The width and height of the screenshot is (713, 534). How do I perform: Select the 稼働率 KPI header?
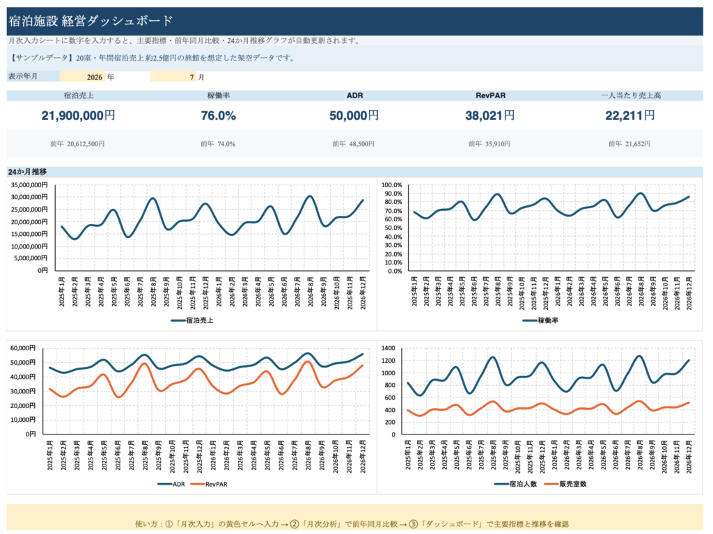(x=218, y=95)
